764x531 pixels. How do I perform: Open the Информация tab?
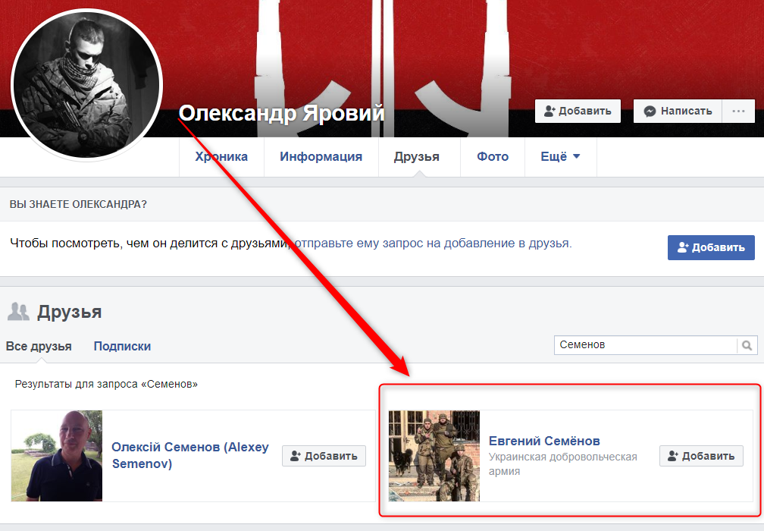click(x=321, y=157)
